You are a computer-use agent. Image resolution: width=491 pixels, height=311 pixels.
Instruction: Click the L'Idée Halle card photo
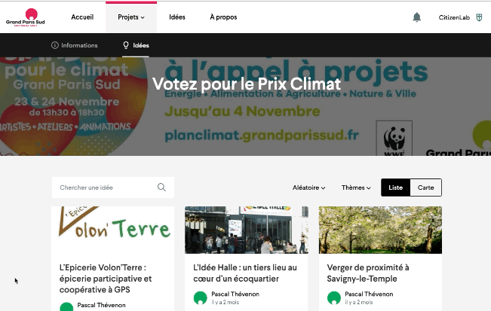[247, 230]
